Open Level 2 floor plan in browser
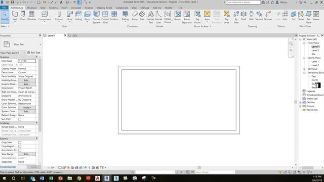Viewport: 324px width, 182px height. point(315,51)
